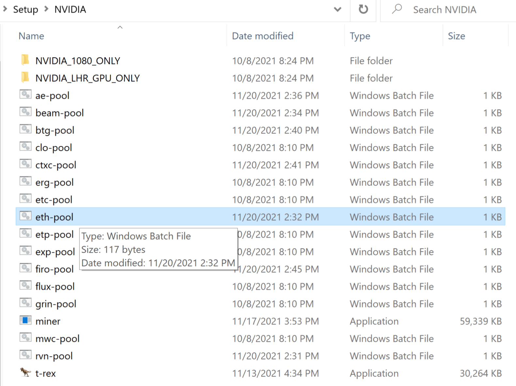Sort files by Name column header
Screen dimensions: 516x386
pos(31,36)
